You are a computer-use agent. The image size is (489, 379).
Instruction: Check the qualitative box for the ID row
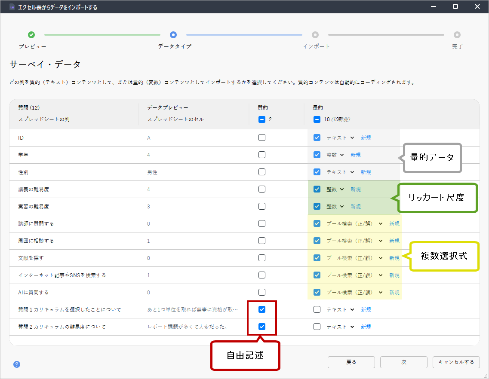click(x=262, y=138)
